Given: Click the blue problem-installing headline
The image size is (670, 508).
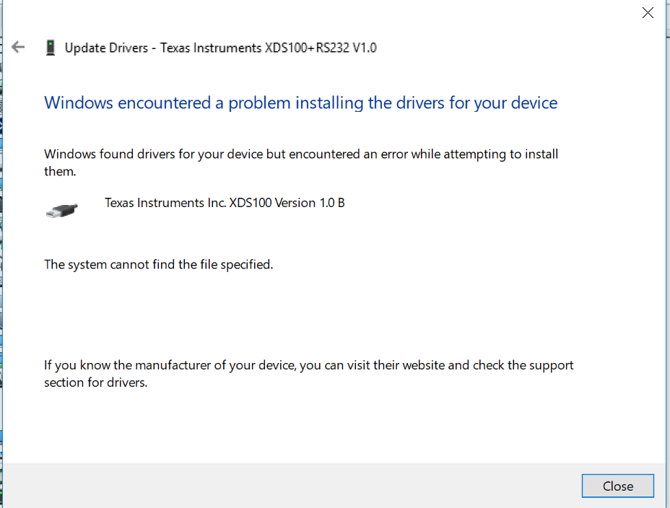Looking at the screenshot, I should (x=300, y=102).
